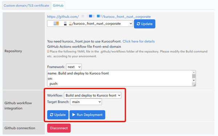This screenshot has width=218, height=136.
Task: Click the red Disconnect button
Action: (x=59, y=128)
